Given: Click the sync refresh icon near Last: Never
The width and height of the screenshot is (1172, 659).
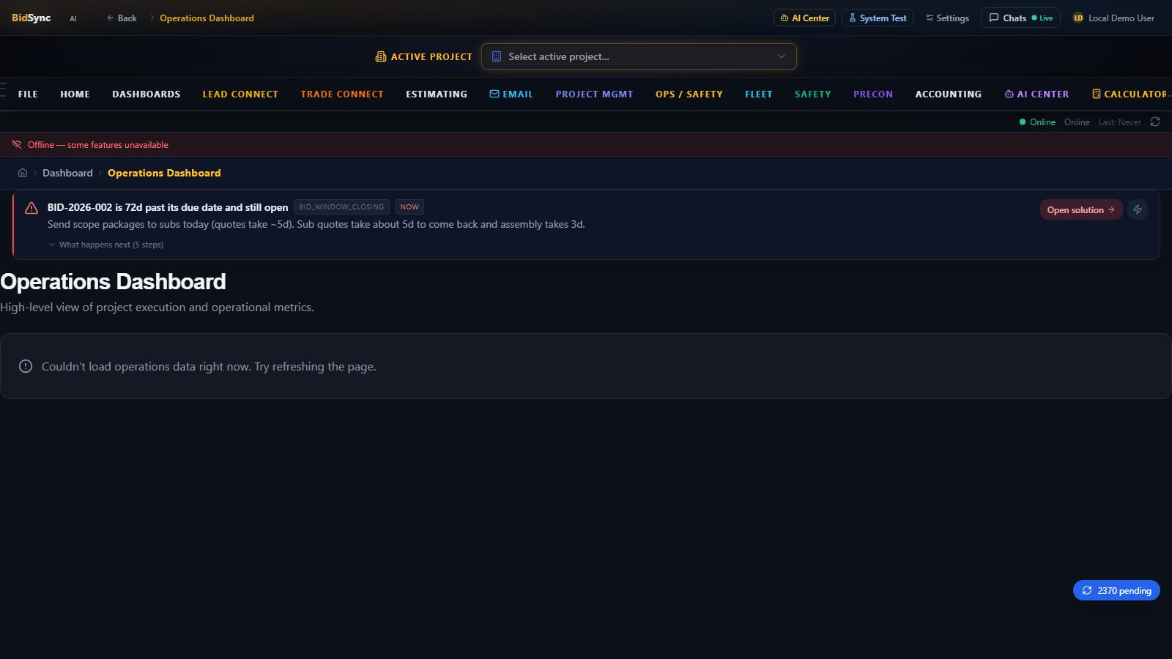Looking at the screenshot, I should click(x=1155, y=122).
